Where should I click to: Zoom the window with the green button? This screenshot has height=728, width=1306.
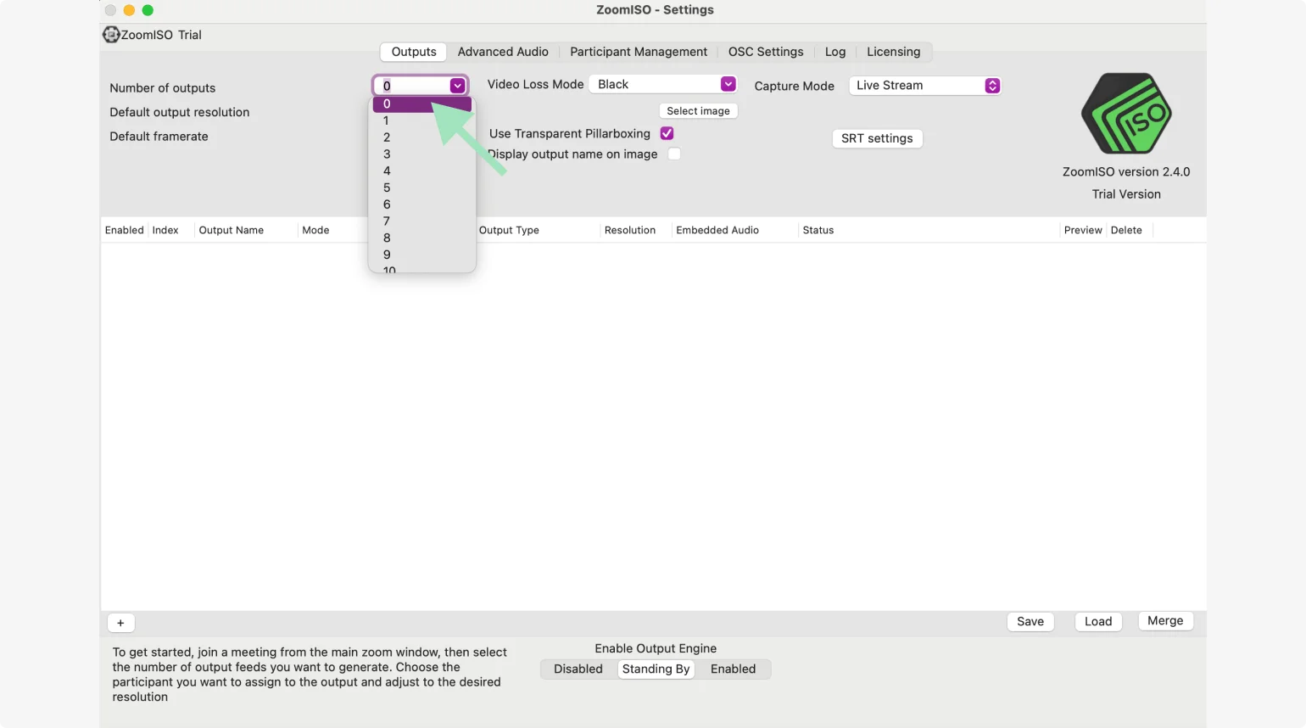[148, 10]
